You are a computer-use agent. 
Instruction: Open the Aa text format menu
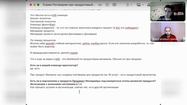(100, 5)
